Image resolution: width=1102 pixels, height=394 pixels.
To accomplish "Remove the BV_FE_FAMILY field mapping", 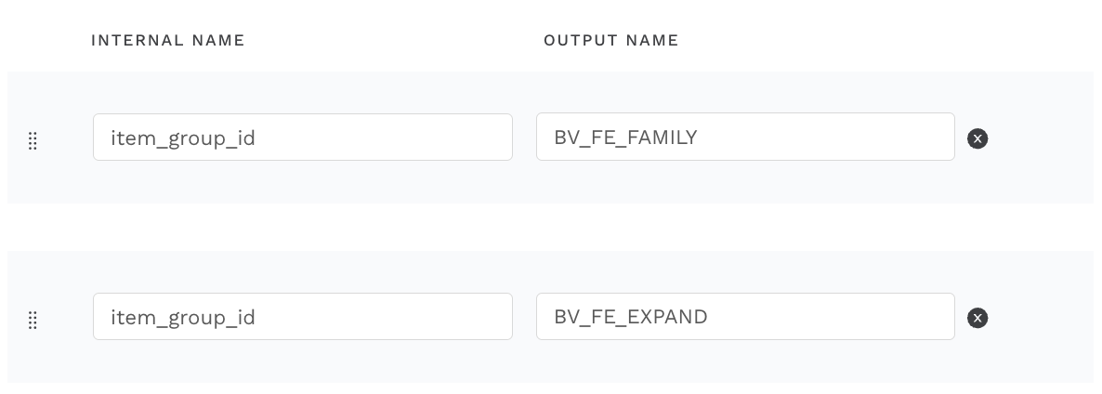I will pyautogui.click(x=977, y=138).
